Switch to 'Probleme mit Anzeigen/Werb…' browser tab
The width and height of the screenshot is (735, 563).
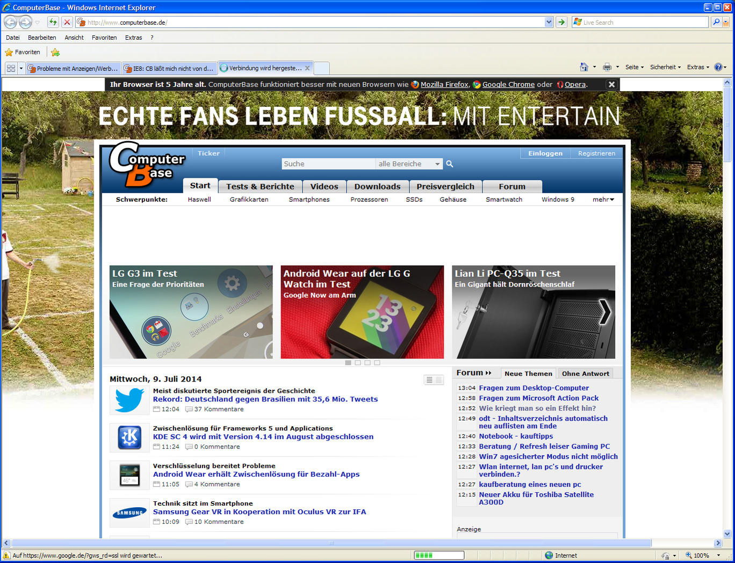click(x=74, y=68)
